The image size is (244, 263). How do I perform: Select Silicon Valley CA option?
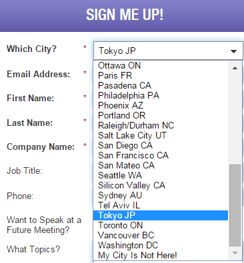point(161,185)
